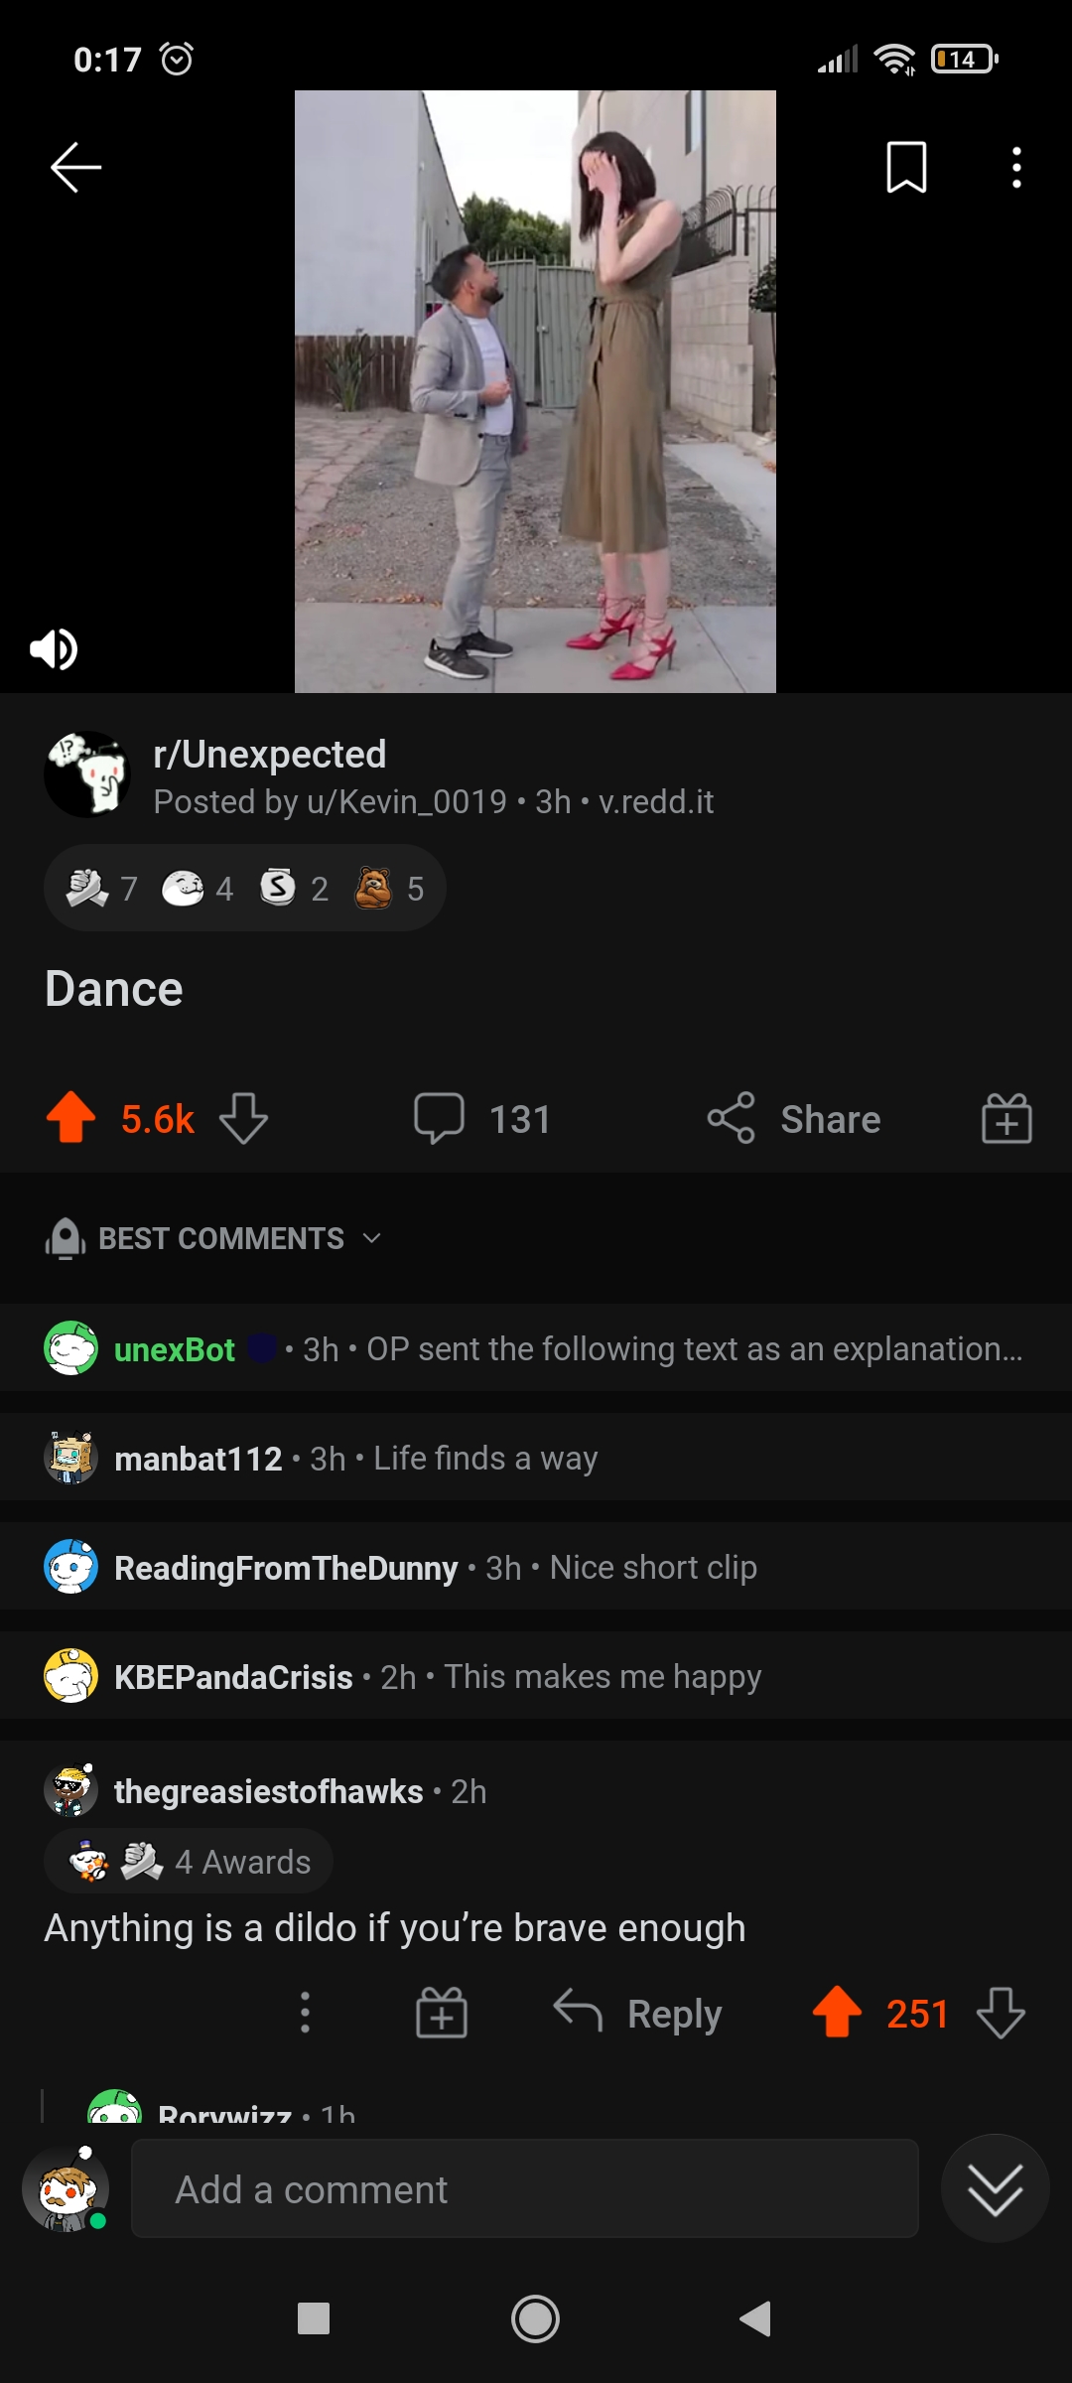Reply to thegreasiestofhawks' comment
The width and height of the screenshot is (1072, 2383).
tap(638, 2014)
